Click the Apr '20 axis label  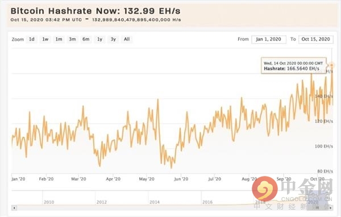click(113, 179)
